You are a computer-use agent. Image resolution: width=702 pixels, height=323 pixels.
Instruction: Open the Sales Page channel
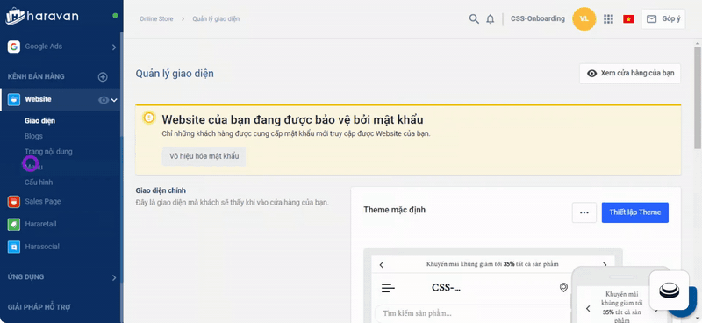click(42, 202)
